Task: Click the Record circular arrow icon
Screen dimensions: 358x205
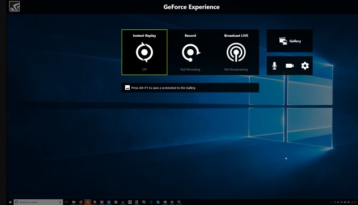Action: pos(191,53)
